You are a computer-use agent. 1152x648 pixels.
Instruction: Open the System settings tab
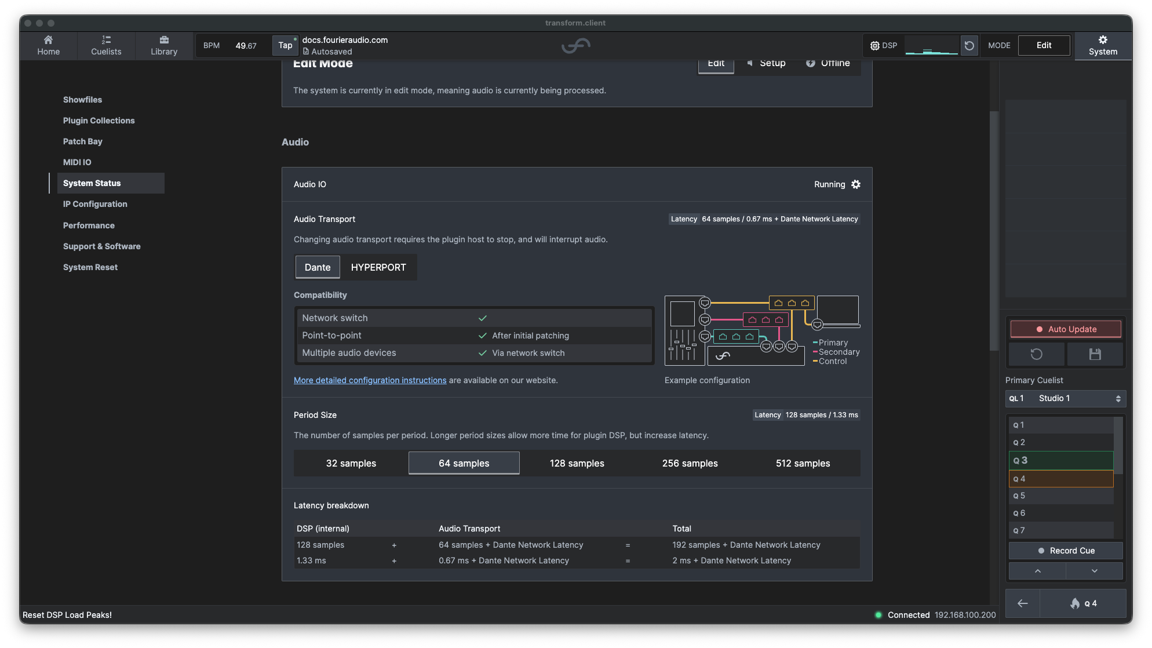pos(1102,45)
